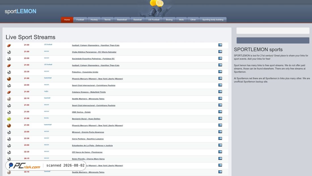Viewport: 312px width, 176px height.
Task: Click the soccer ball icon for Estudiantes de La Plata
Action: pyautogui.click(x=9, y=146)
